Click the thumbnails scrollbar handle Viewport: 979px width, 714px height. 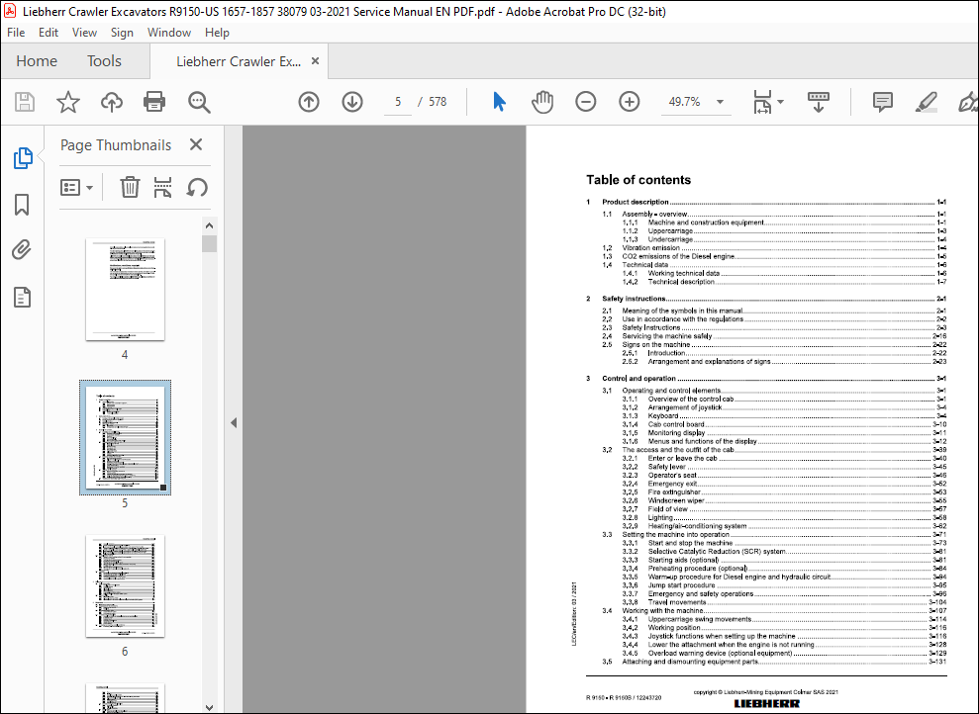coord(209,242)
